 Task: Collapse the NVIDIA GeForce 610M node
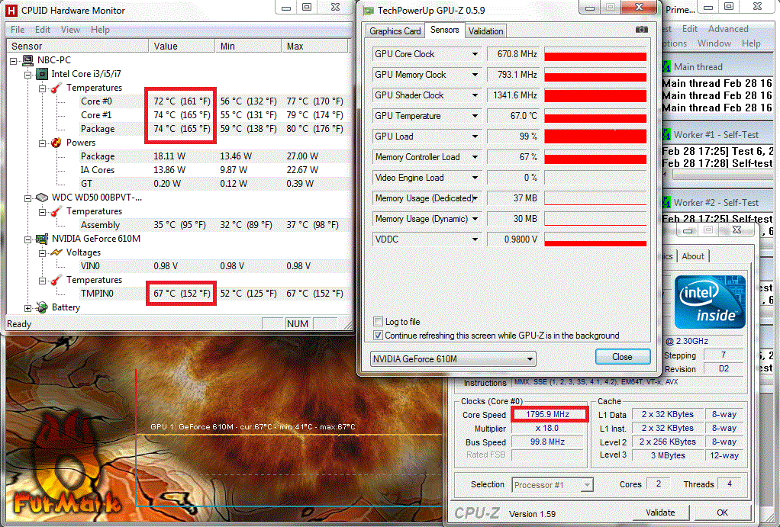point(27,239)
